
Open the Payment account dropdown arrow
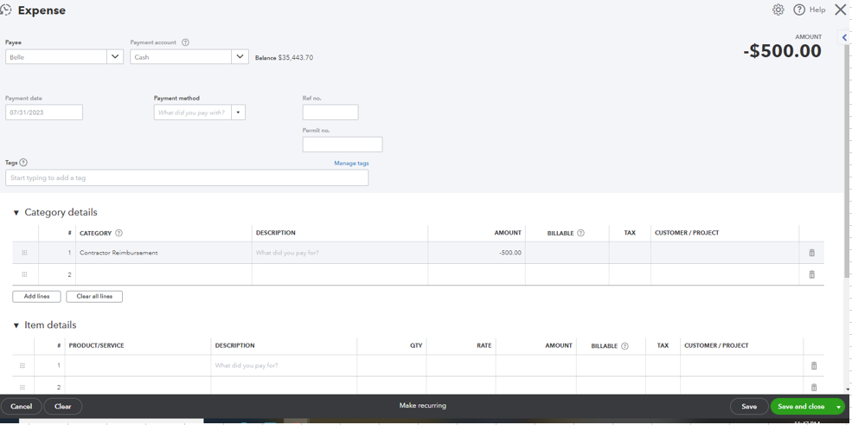(240, 56)
